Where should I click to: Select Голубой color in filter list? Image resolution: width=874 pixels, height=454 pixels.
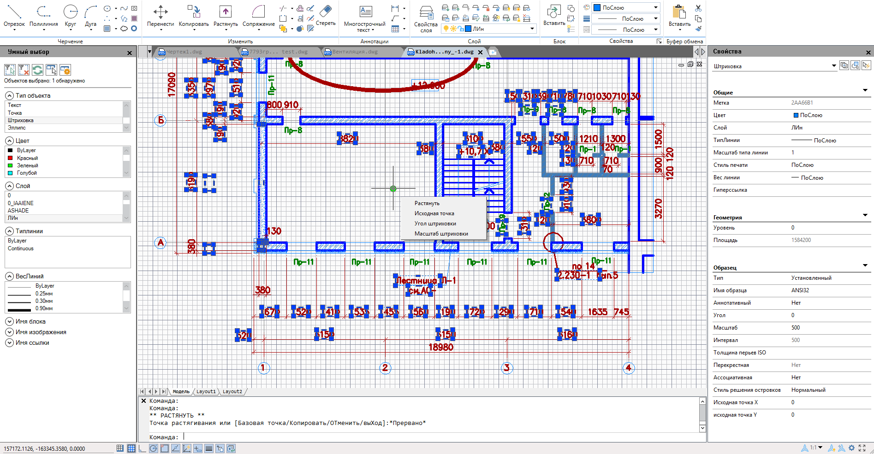27,173
